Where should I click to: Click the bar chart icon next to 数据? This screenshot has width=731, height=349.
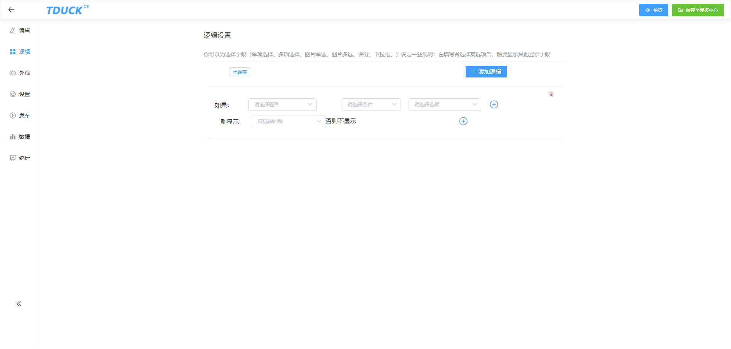tap(13, 137)
